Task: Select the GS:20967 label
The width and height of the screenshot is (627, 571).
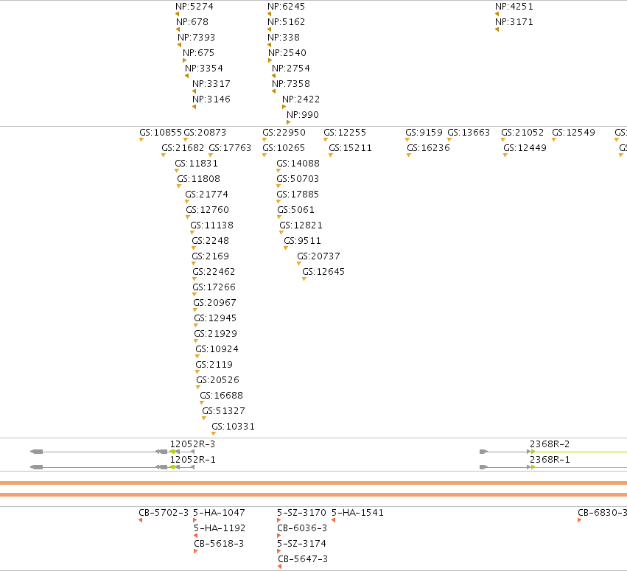Action: click(x=214, y=303)
